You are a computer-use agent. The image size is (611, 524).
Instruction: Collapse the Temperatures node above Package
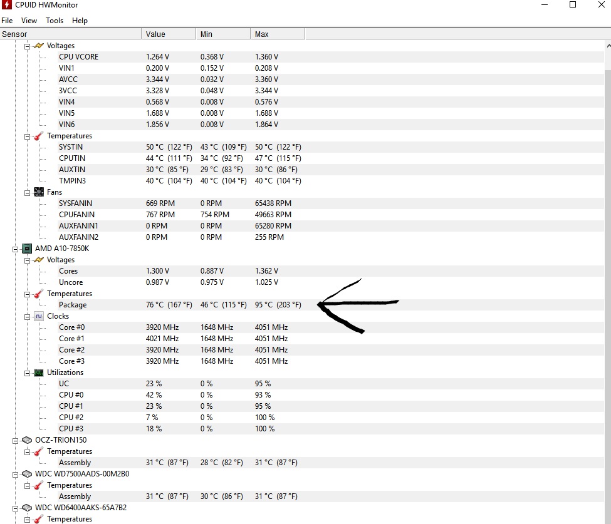point(28,294)
